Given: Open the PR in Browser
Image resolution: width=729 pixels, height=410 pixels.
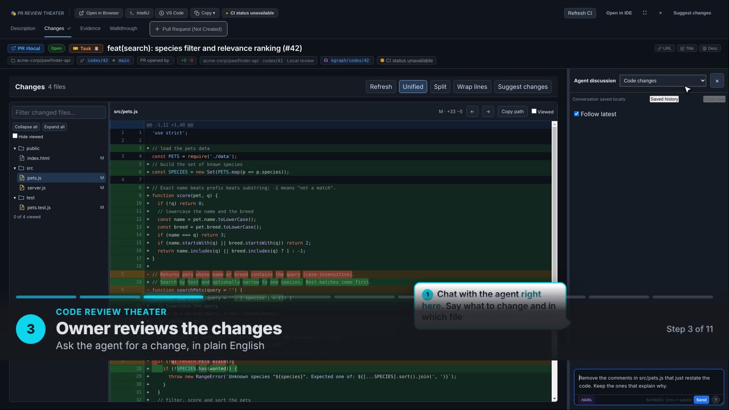Looking at the screenshot, I should tap(99, 13).
